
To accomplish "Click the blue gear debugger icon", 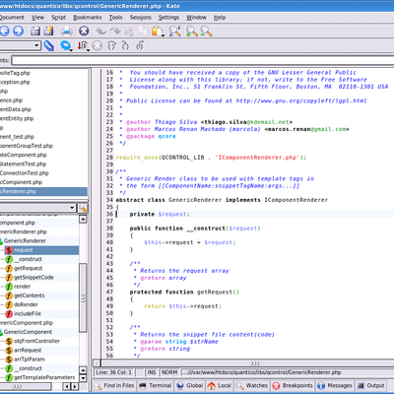I will (x=66, y=45).
